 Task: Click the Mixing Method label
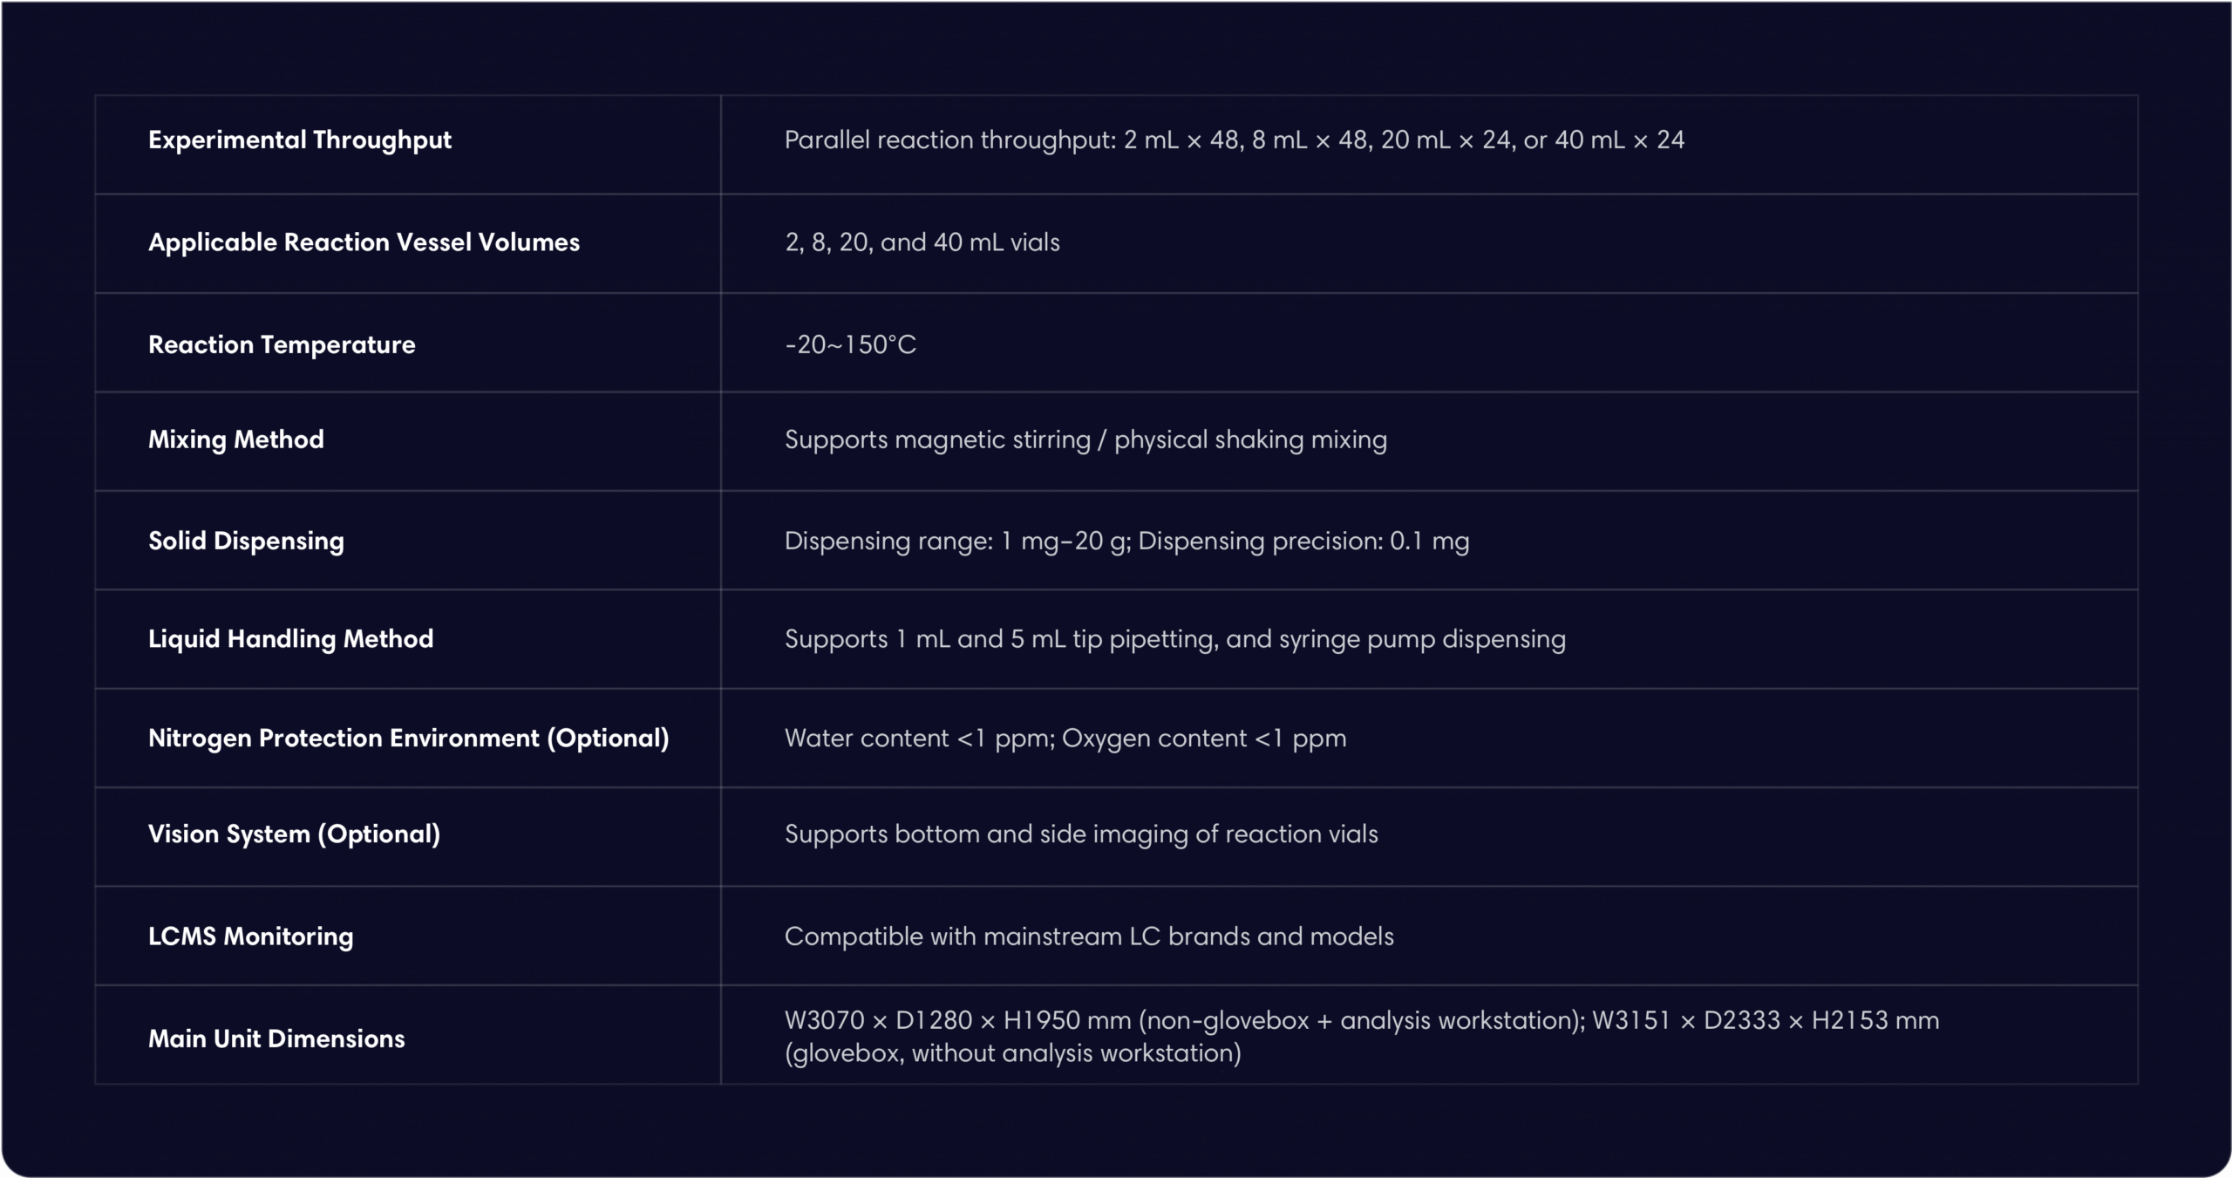(x=235, y=439)
